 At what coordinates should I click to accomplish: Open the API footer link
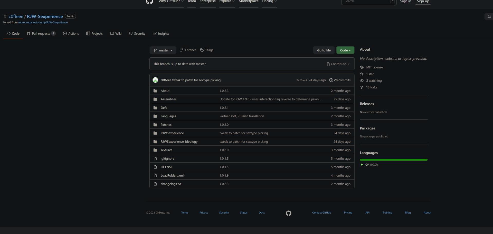coord(367,213)
